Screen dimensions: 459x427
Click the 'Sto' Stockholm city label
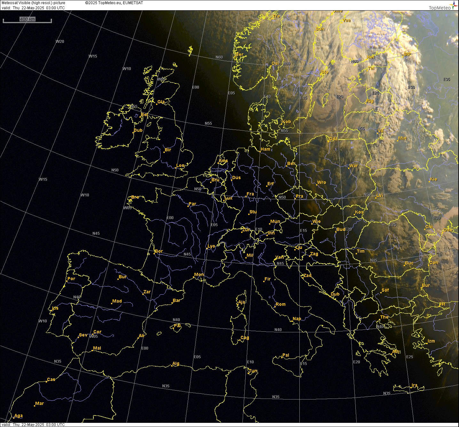pyautogui.click(x=325, y=72)
